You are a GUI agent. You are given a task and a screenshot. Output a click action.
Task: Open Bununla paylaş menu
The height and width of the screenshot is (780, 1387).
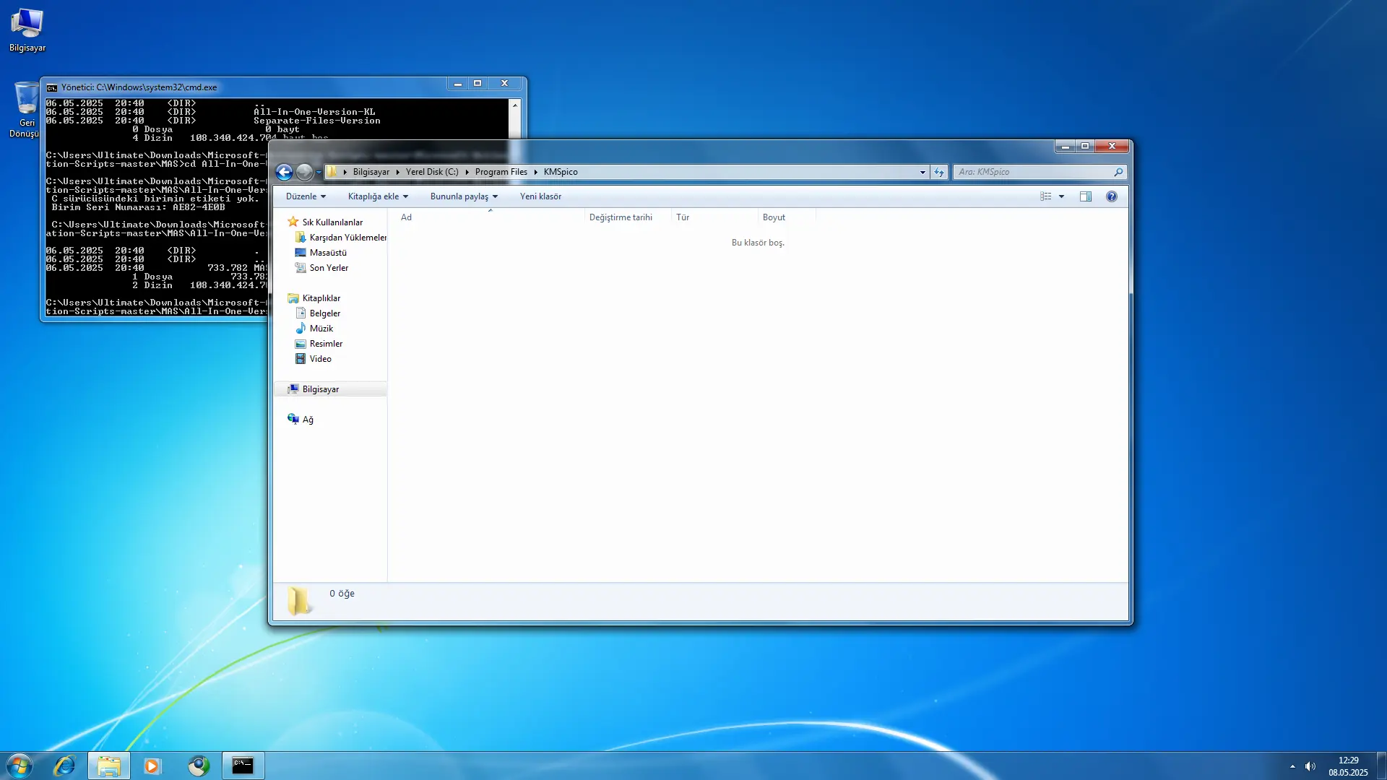(464, 196)
